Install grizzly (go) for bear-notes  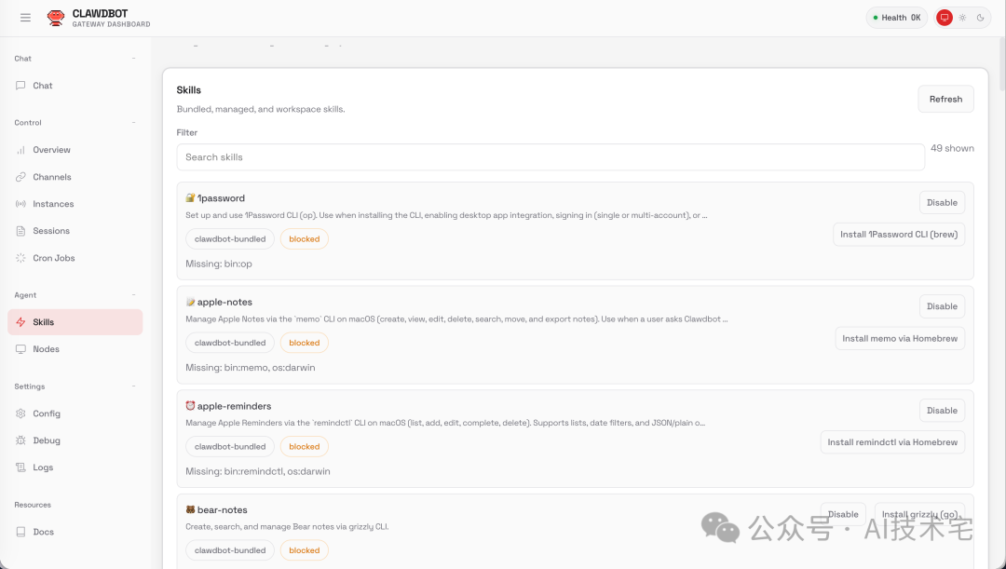click(920, 514)
